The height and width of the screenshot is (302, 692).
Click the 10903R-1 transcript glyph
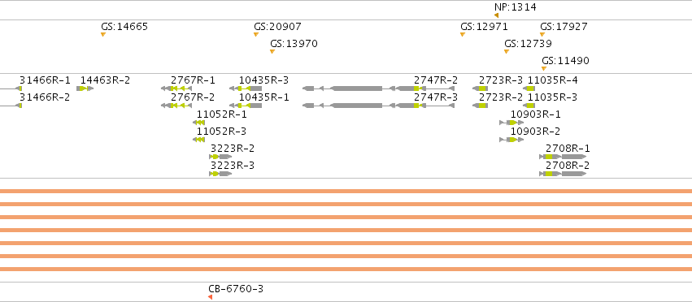coord(511,123)
